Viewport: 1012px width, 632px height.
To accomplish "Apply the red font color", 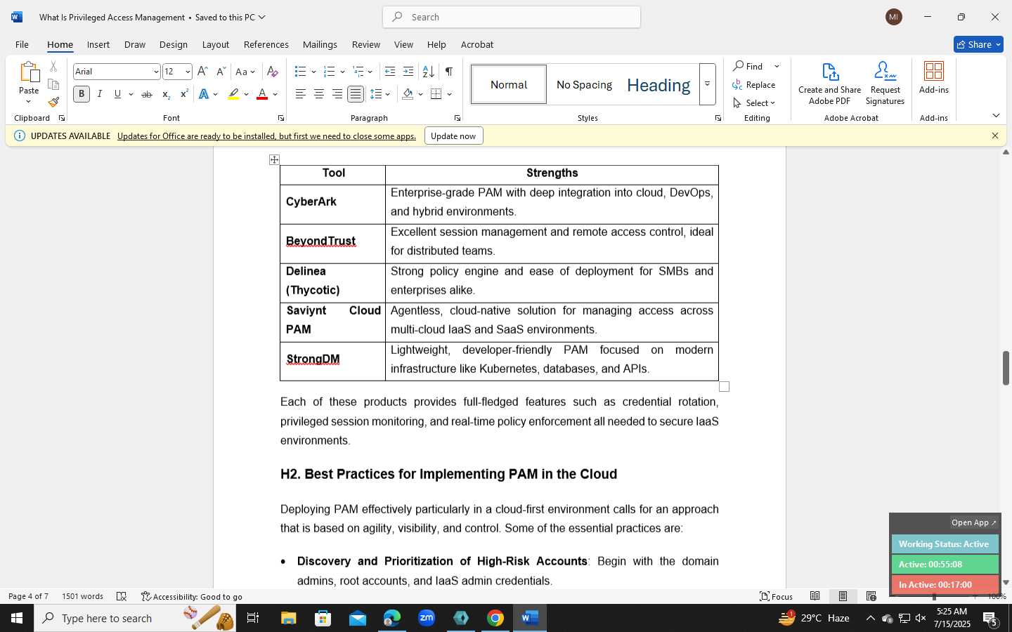I will (x=262, y=94).
